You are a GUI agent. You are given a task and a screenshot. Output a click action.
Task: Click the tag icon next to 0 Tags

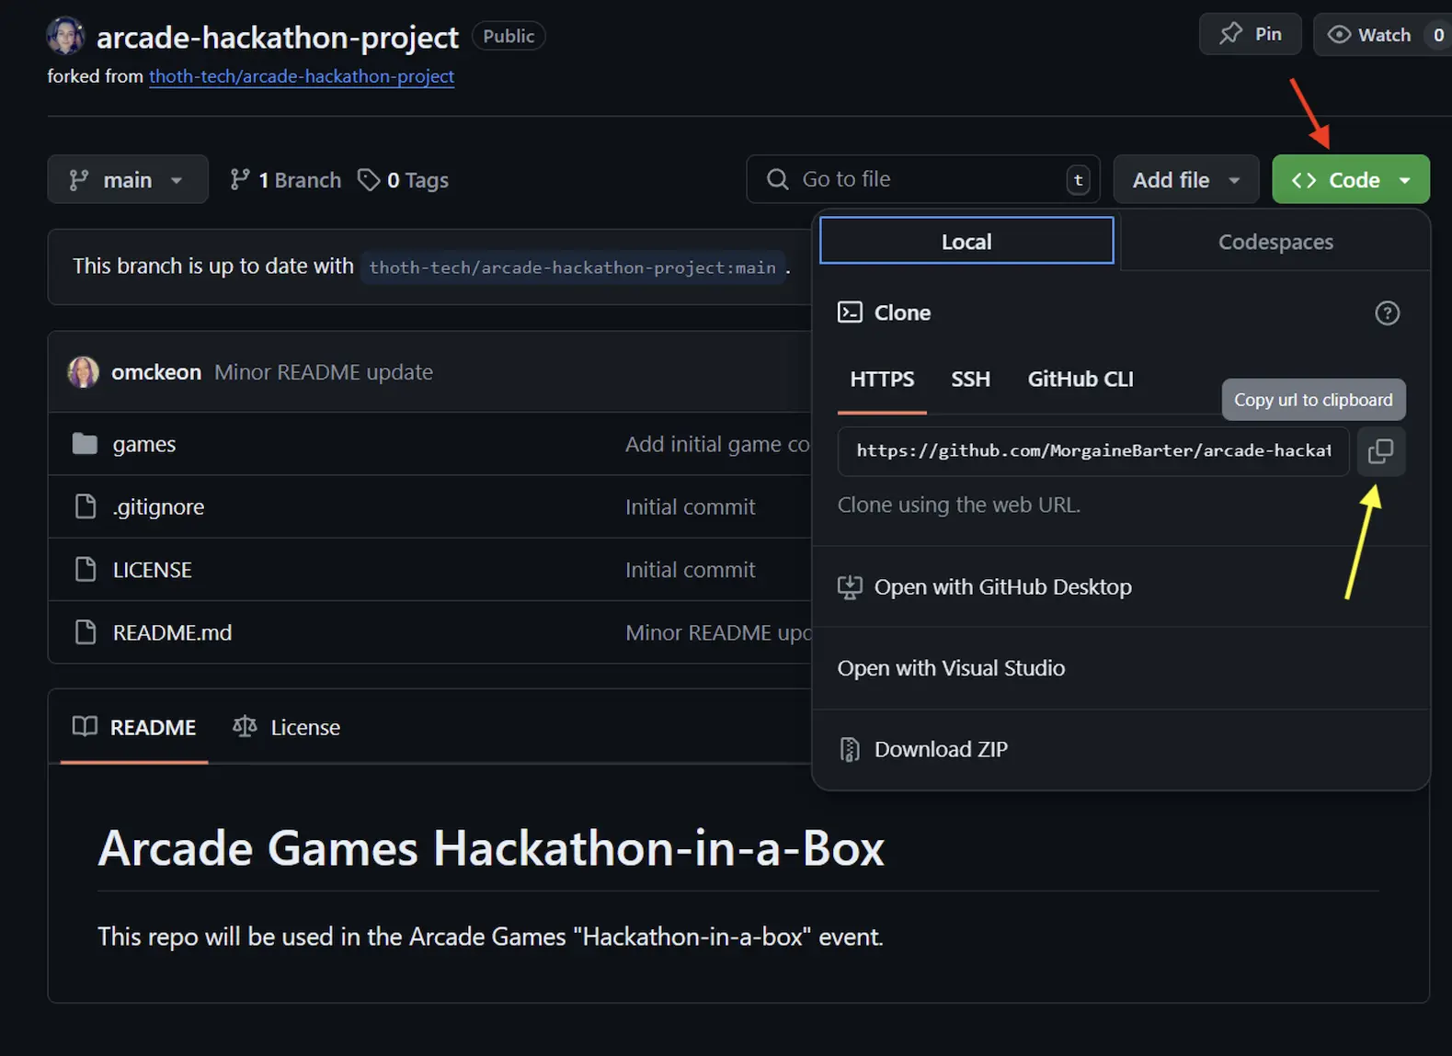[369, 180]
